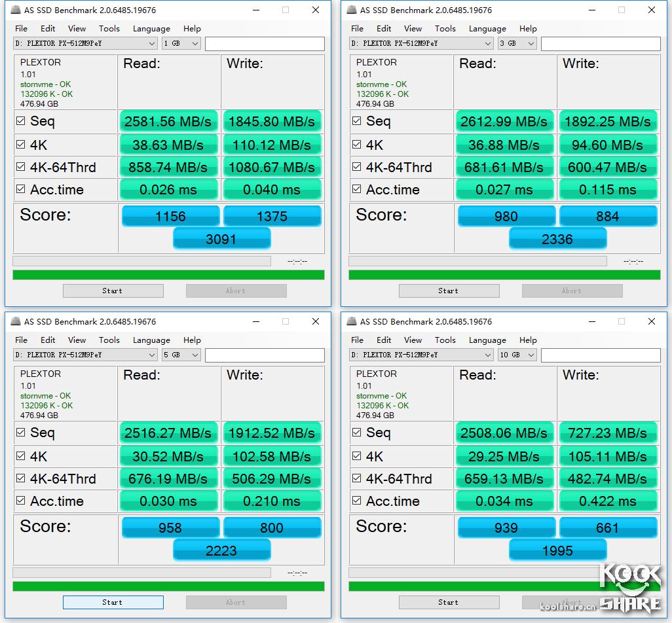The width and height of the screenshot is (672, 623).
Task: Click the green progress bar in the 1 GB window
Action: (168, 275)
